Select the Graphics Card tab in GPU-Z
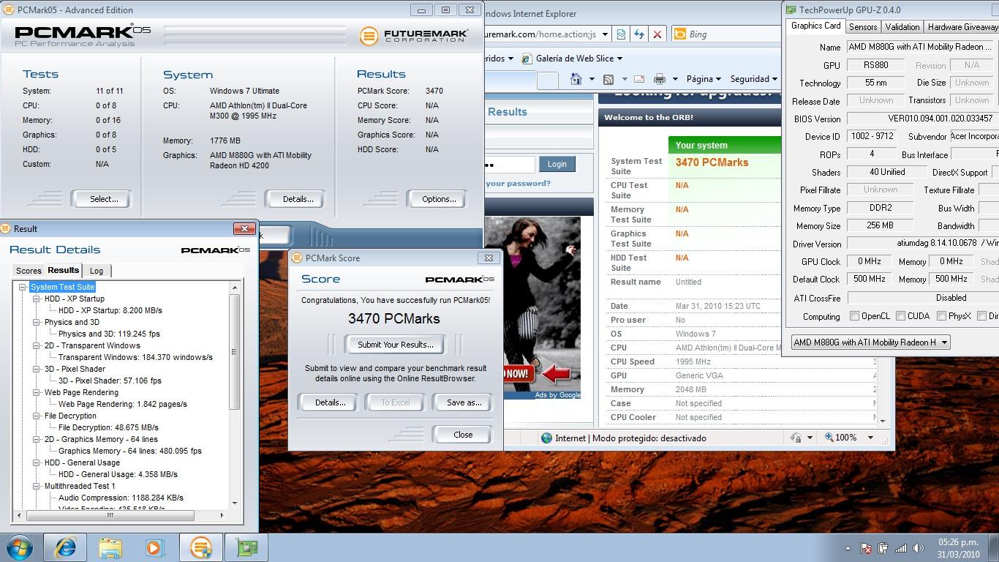 pos(815,26)
